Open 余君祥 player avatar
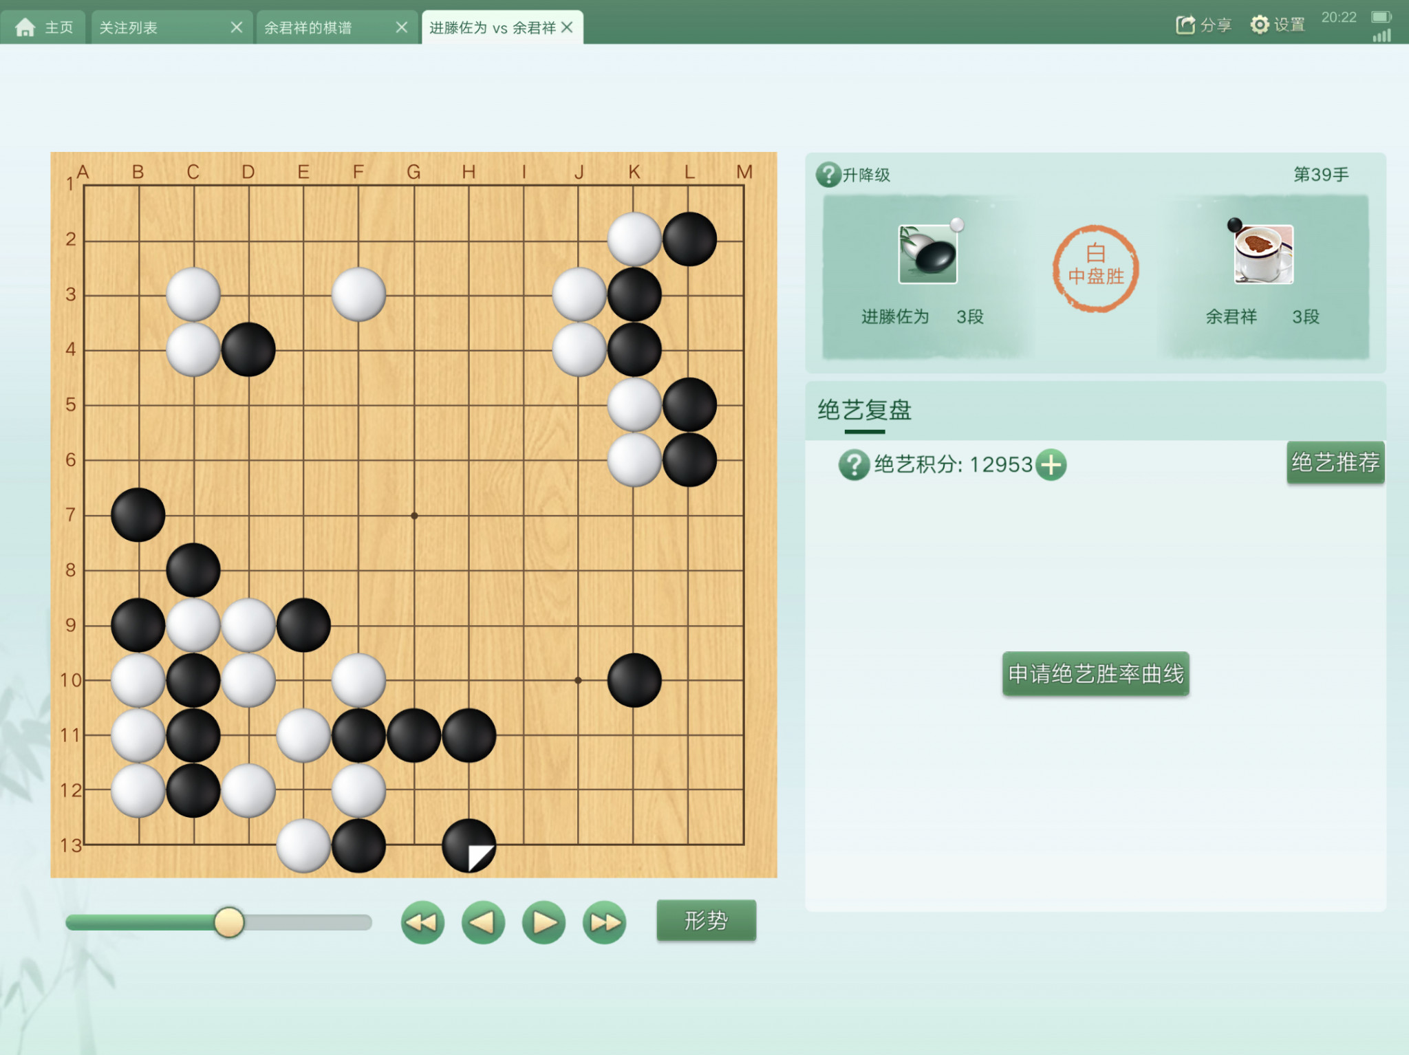The height and width of the screenshot is (1055, 1409). pos(1263,254)
